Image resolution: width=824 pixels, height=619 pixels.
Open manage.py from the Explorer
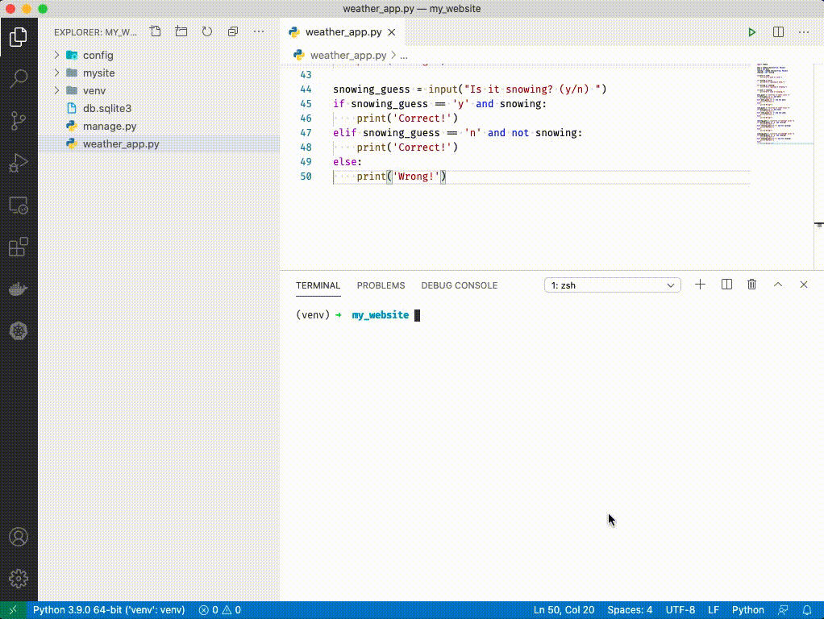tap(109, 127)
